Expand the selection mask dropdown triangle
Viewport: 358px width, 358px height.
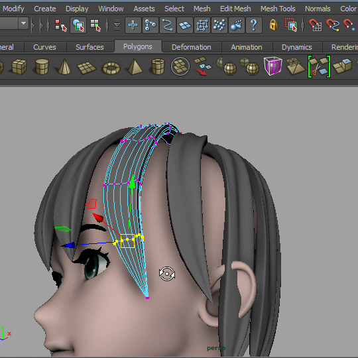click(117, 25)
